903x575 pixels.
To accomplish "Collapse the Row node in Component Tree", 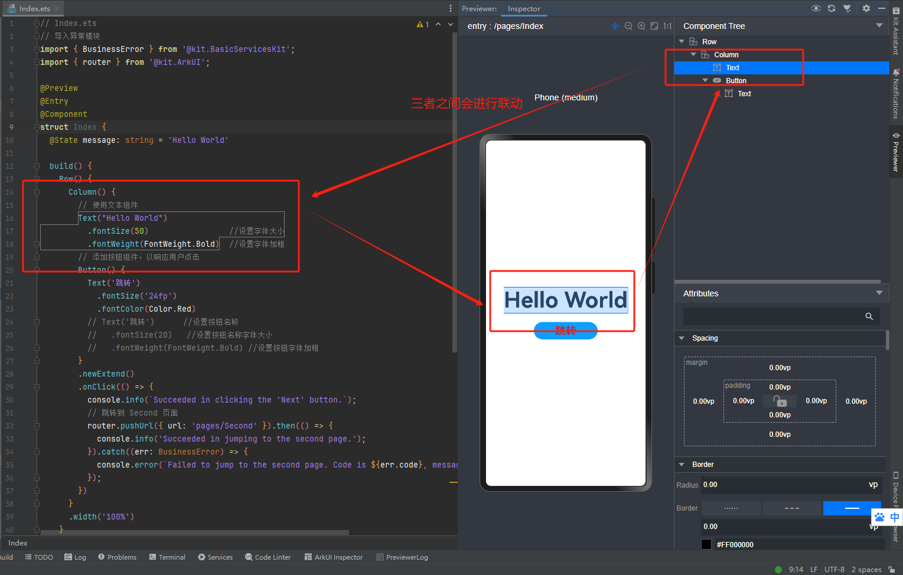I will coord(682,41).
